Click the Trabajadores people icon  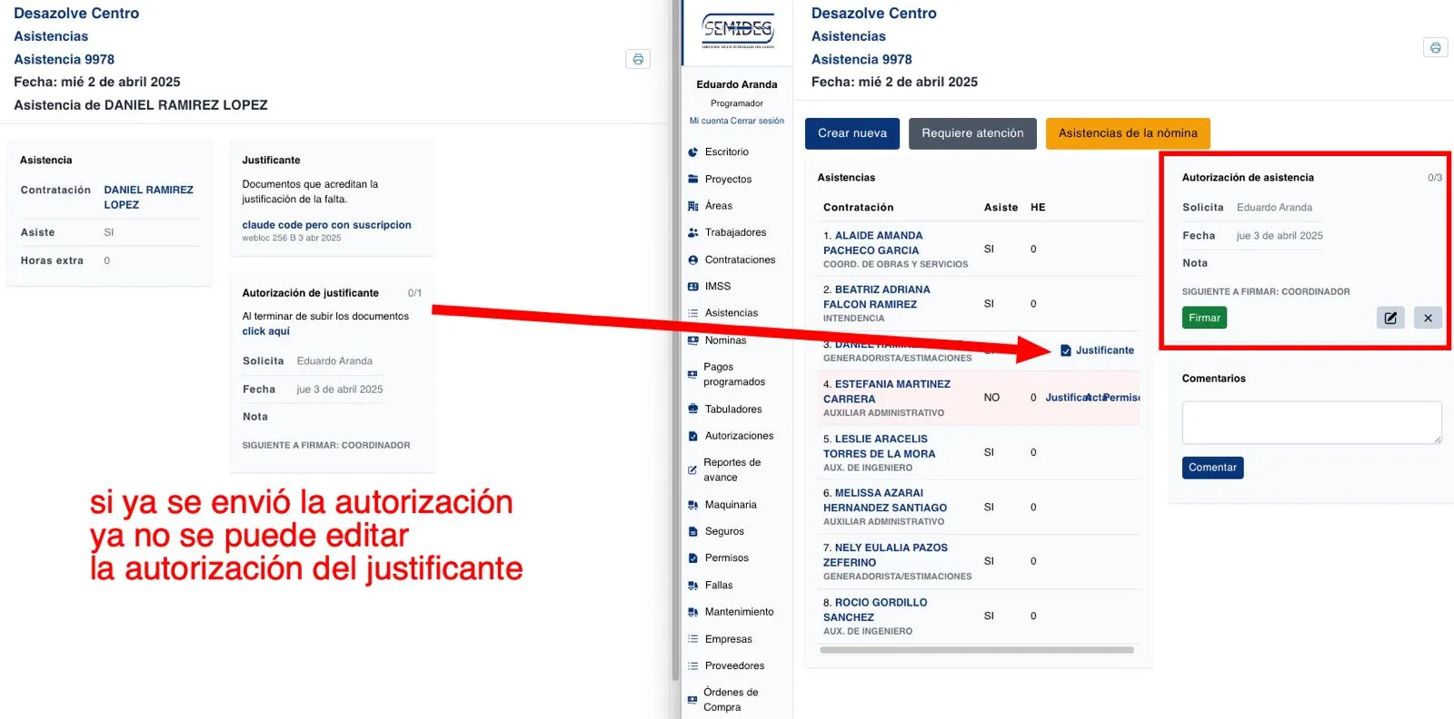coord(693,233)
